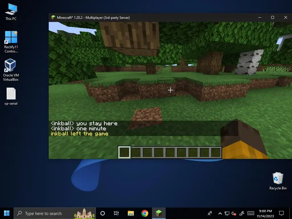Expand hidden system tray icons chevron
Viewport: 292px width, 219px height.
pyautogui.click(x=220, y=213)
